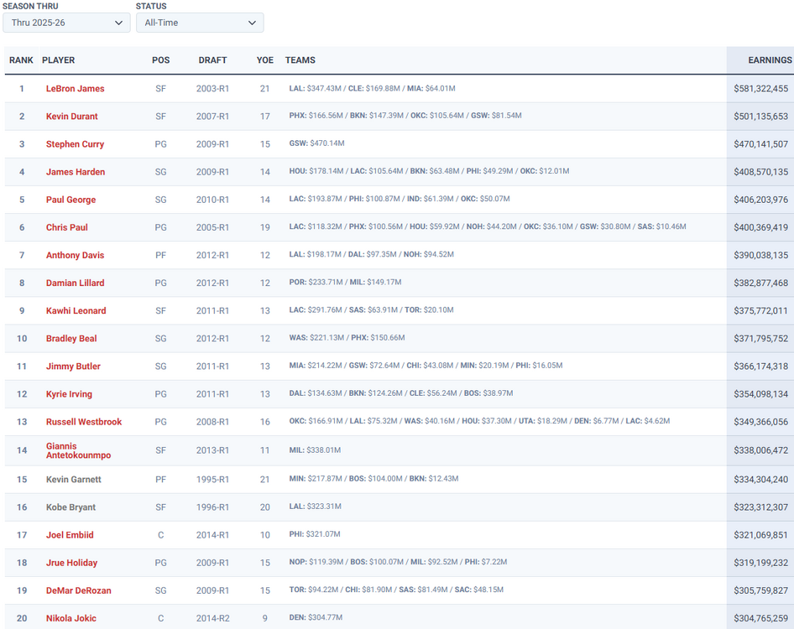Viewport: 794px width, 629px height.
Task: Go to James Harden's profile
Action: tap(76, 172)
